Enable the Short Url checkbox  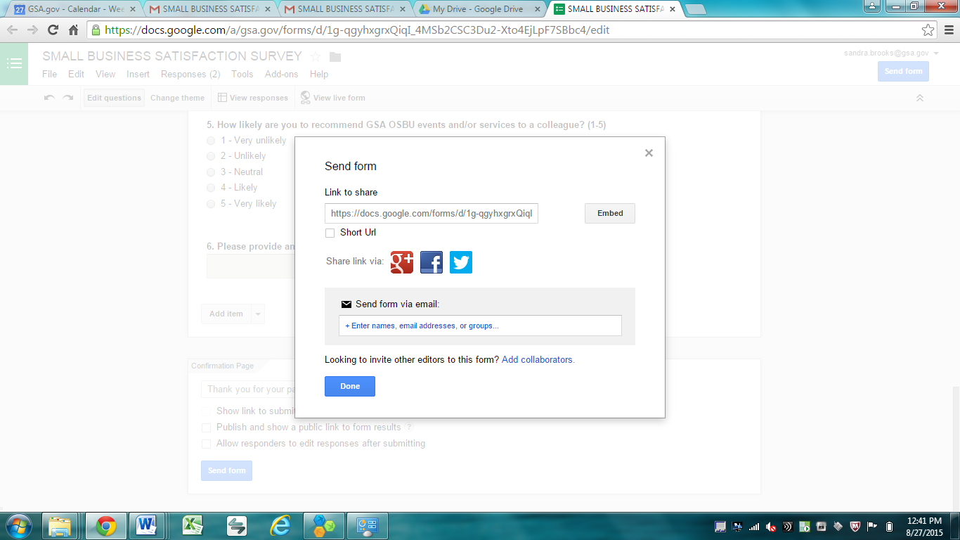coord(330,233)
